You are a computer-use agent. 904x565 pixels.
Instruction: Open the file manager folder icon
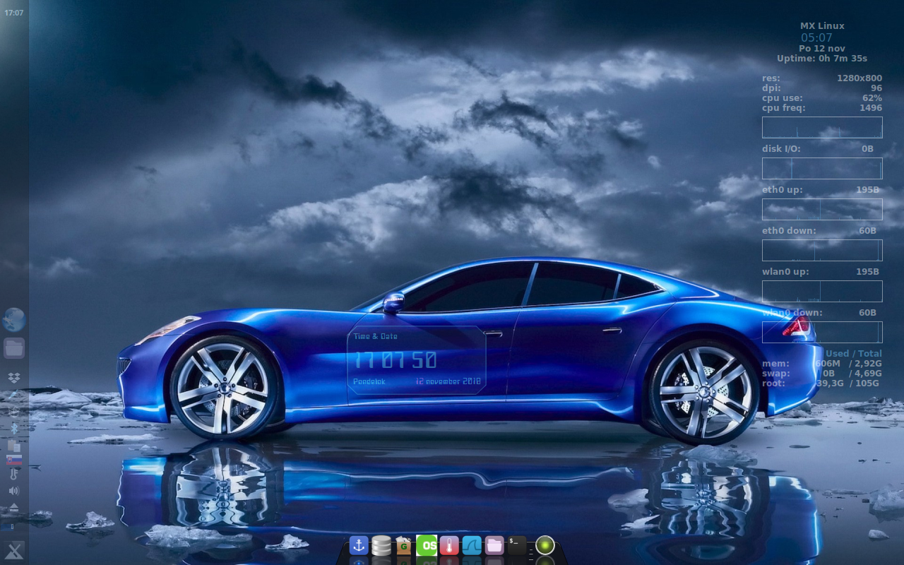14,347
